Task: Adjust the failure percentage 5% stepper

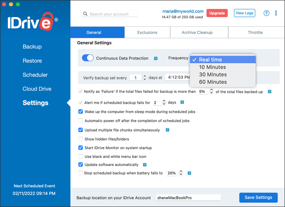Action: click(x=211, y=91)
